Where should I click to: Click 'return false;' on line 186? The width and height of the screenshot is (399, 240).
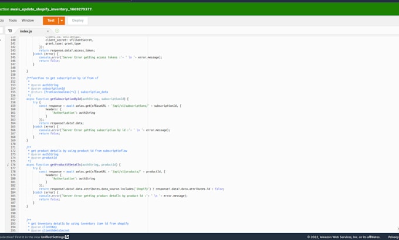click(x=49, y=200)
